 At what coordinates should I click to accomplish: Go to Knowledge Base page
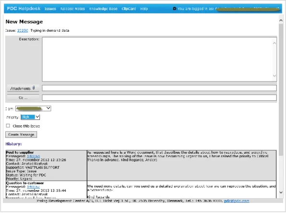103,9
